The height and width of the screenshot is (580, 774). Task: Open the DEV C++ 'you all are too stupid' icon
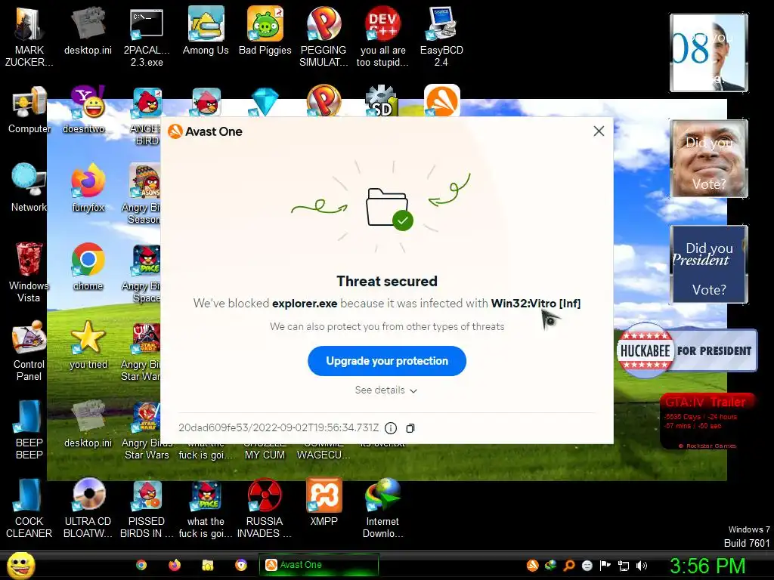click(x=382, y=35)
